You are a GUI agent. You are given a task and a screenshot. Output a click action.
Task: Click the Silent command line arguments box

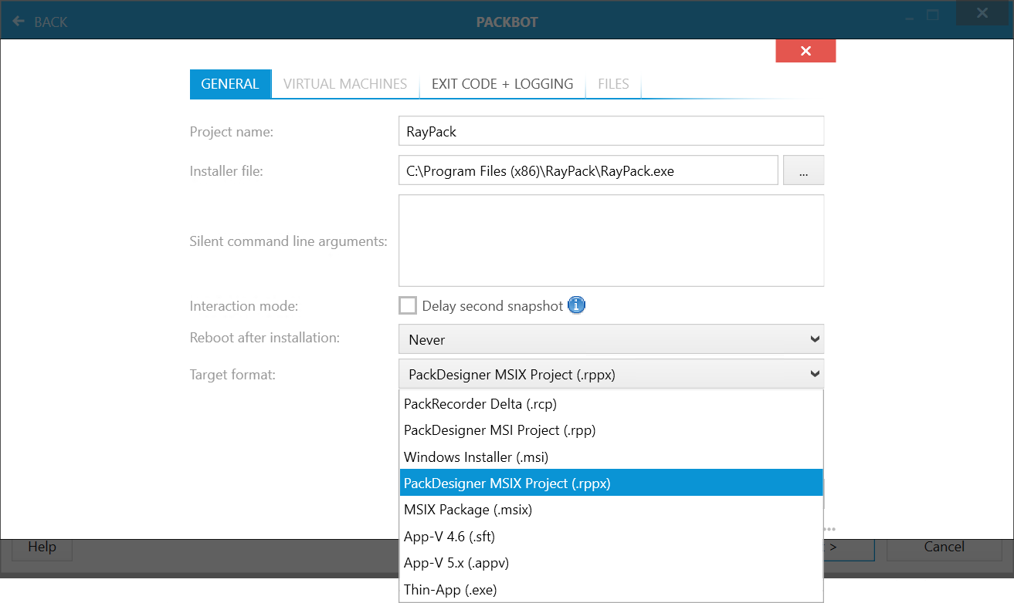click(612, 241)
